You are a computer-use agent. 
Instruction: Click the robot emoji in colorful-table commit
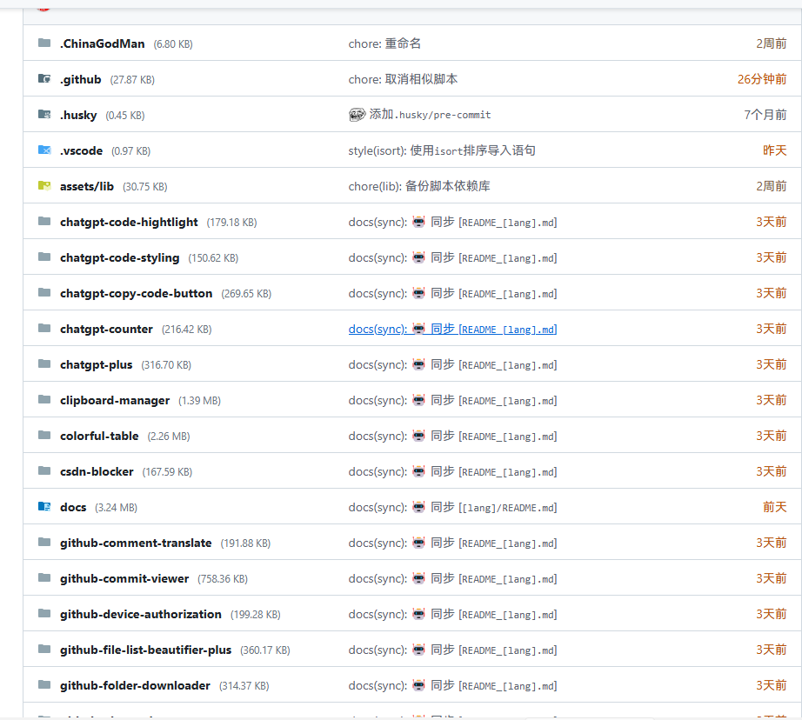[418, 436]
